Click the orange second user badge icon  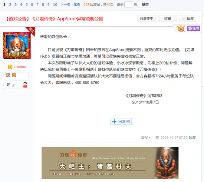click(x=14, y=75)
